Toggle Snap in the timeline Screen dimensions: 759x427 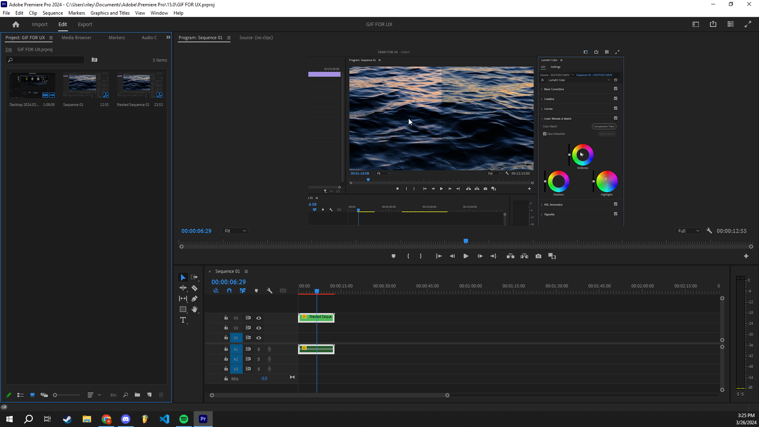click(229, 291)
